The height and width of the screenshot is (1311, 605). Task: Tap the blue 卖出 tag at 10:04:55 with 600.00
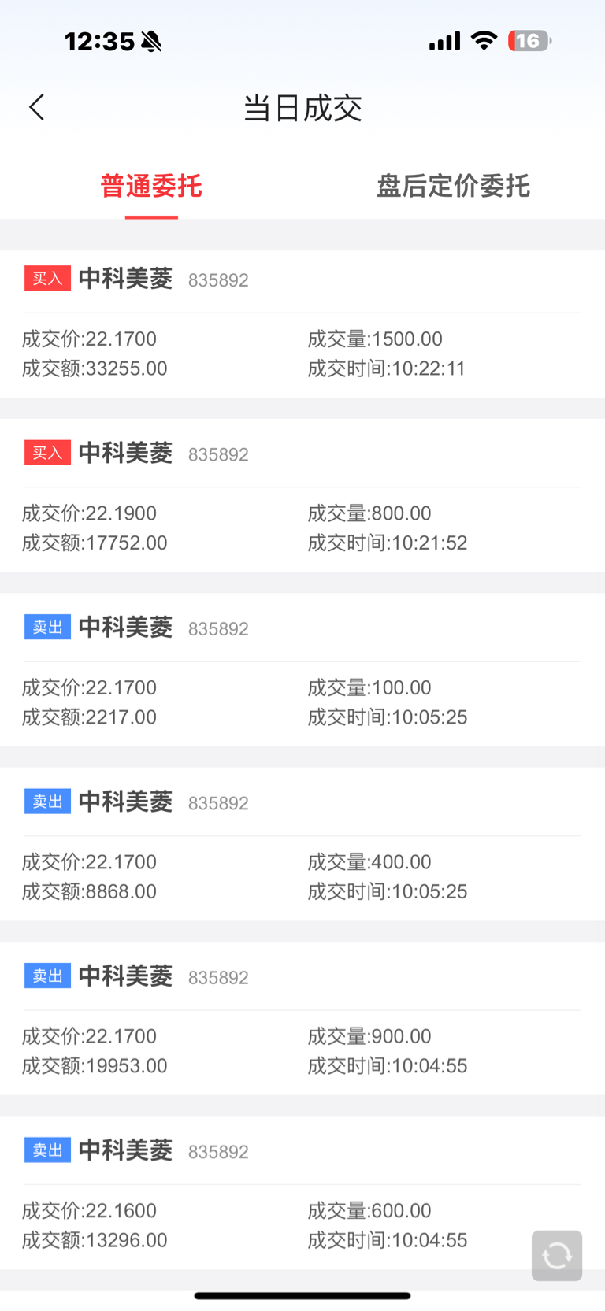(47, 1150)
